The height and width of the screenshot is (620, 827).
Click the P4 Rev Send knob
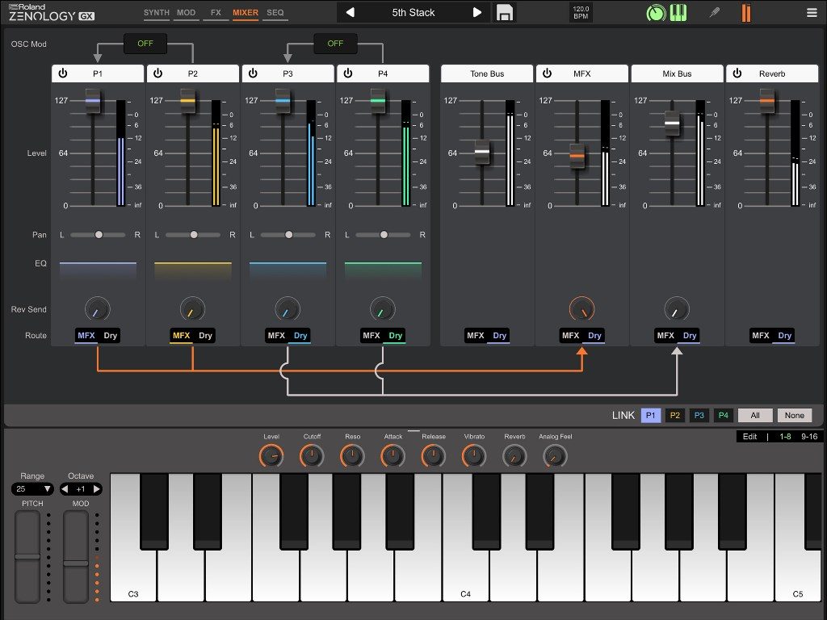(382, 309)
